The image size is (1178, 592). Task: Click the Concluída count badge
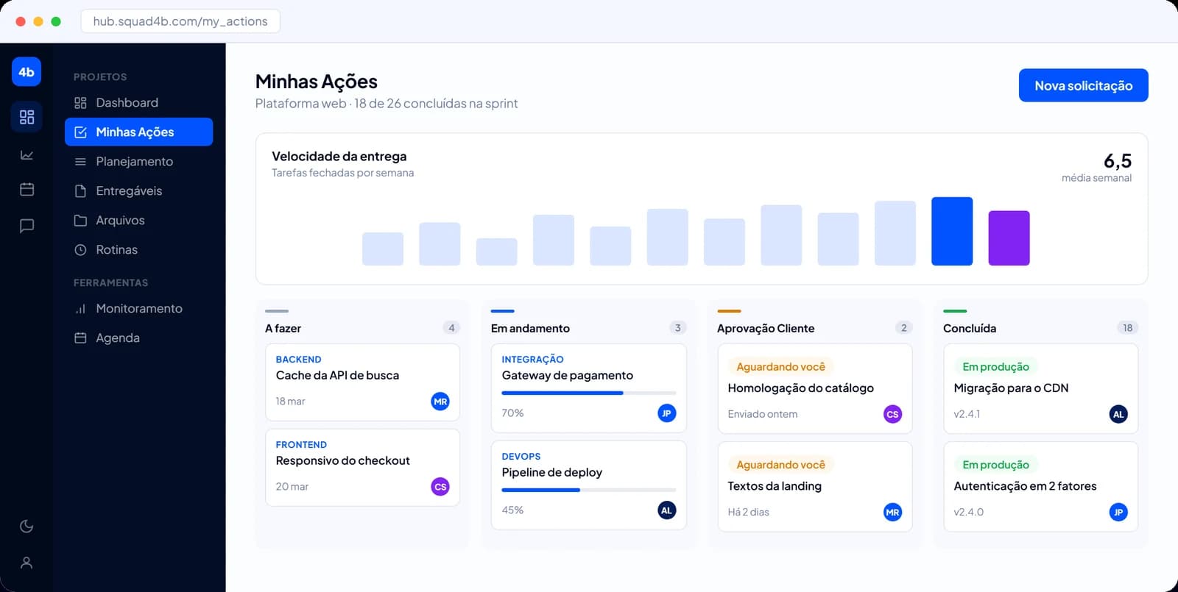[x=1127, y=328]
